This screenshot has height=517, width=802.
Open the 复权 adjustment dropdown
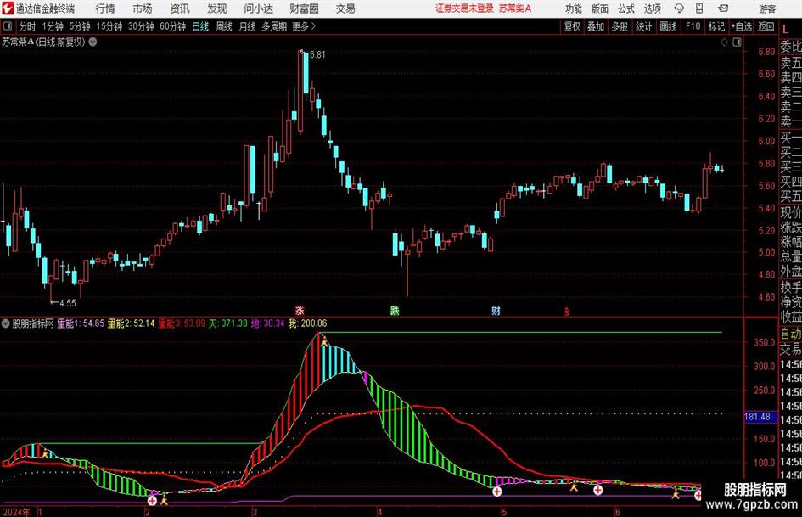(x=572, y=26)
